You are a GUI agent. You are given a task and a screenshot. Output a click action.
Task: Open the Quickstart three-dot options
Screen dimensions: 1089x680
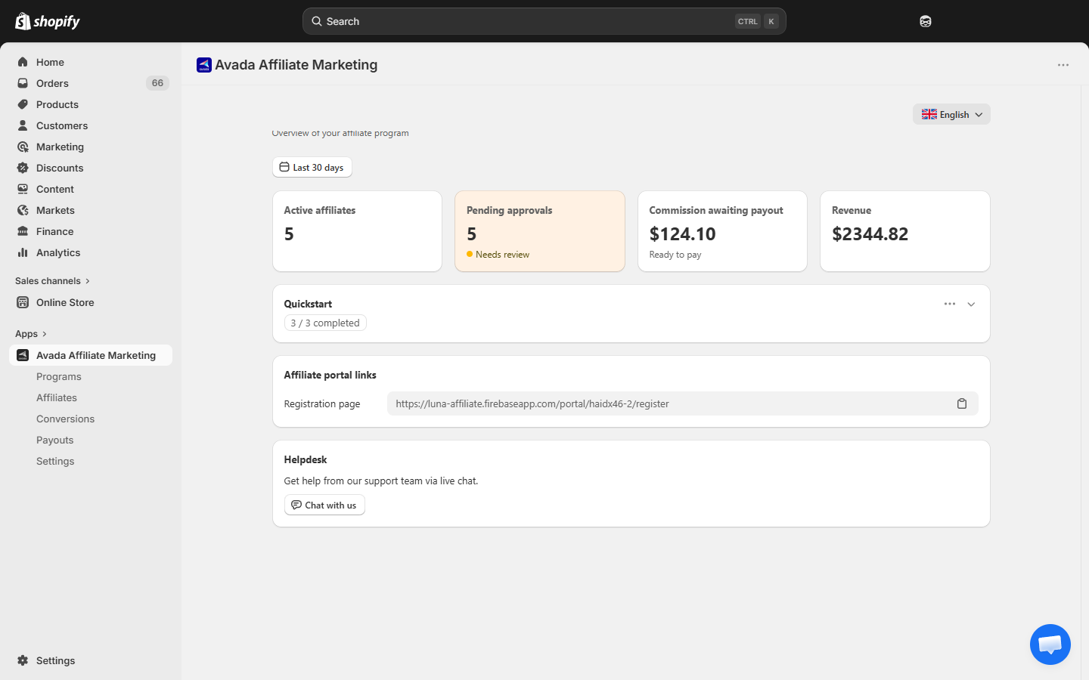tap(950, 304)
